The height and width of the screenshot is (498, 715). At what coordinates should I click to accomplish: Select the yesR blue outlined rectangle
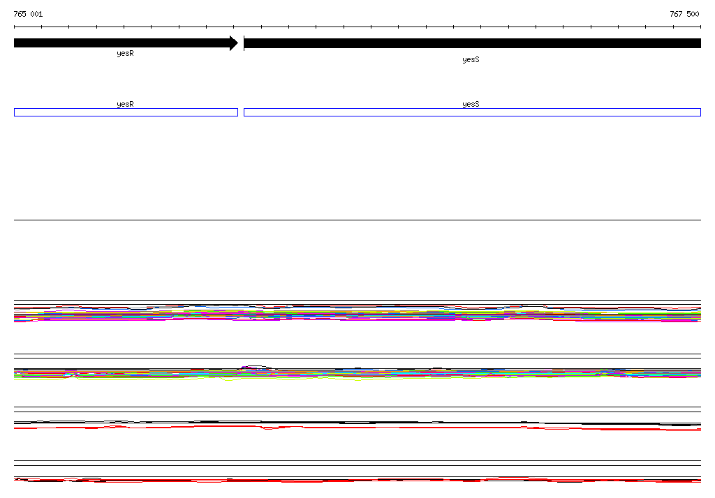126,112
